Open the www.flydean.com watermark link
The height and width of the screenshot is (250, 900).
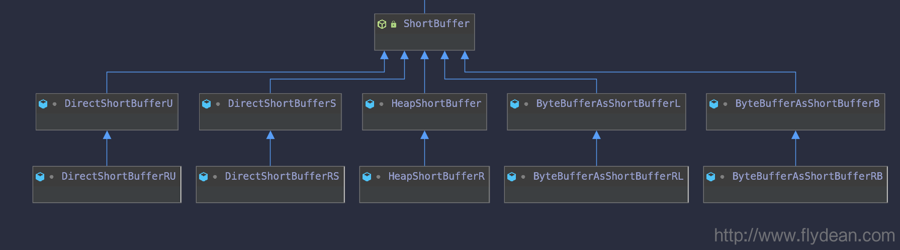804,235
